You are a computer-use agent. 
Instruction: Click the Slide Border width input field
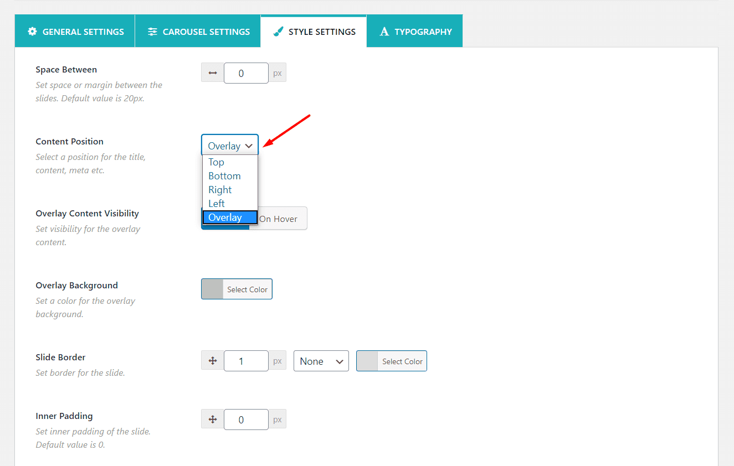point(246,361)
